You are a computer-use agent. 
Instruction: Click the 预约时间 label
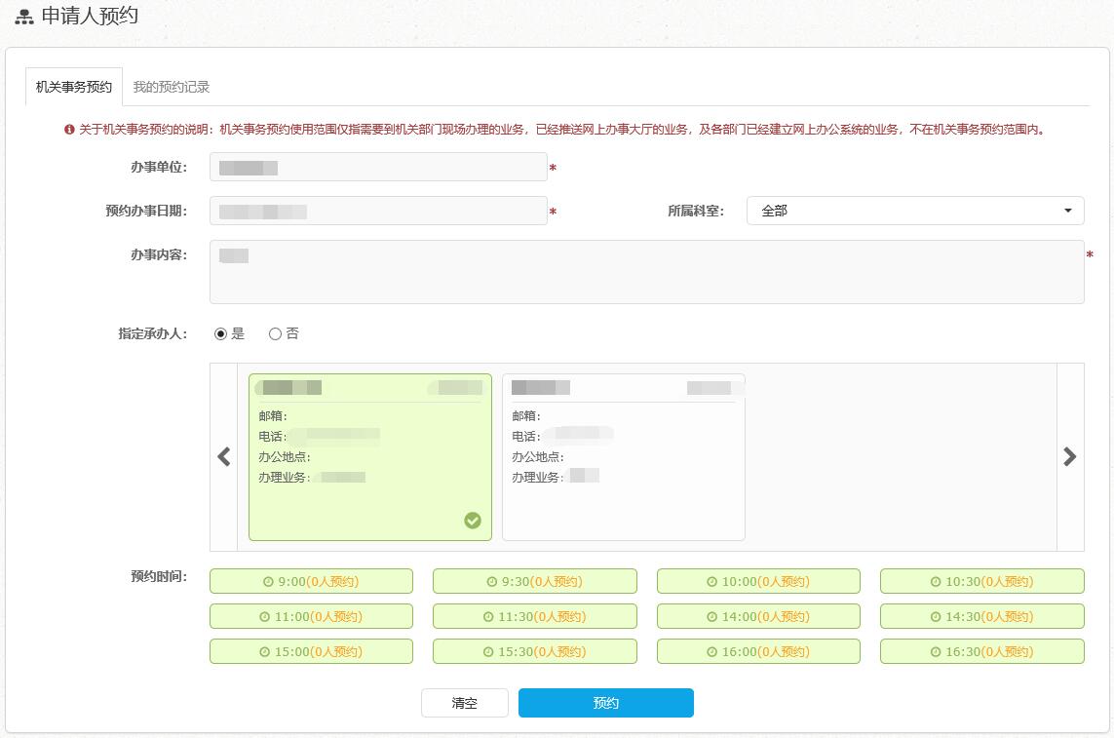(x=159, y=576)
